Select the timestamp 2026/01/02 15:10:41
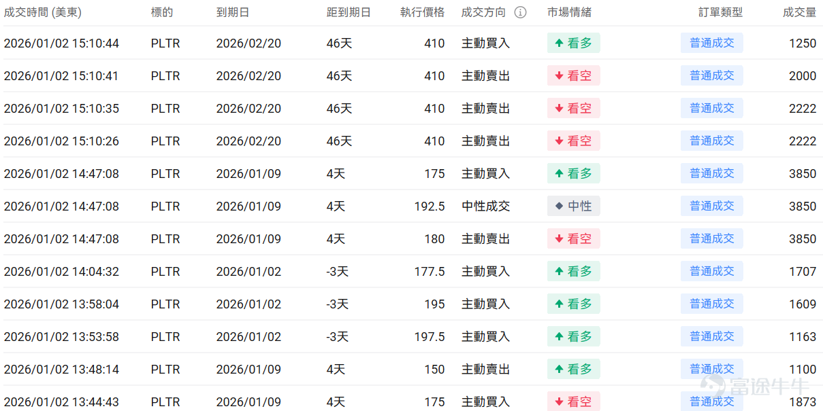Screen dimensions: 823x411 pyautogui.click(x=61, y=76)
